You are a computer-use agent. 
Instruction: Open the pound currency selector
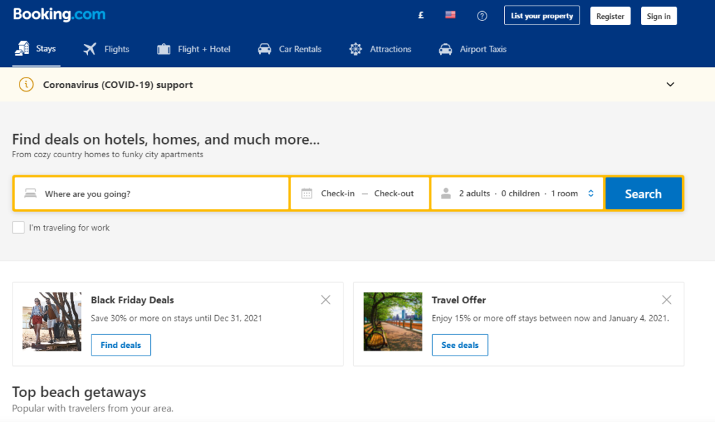click(421, 15)
